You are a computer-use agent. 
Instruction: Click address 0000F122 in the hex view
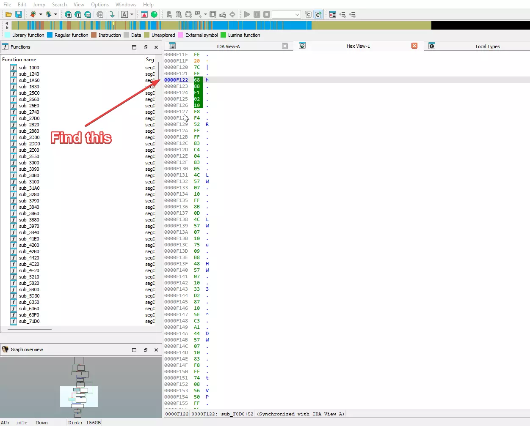176,80
